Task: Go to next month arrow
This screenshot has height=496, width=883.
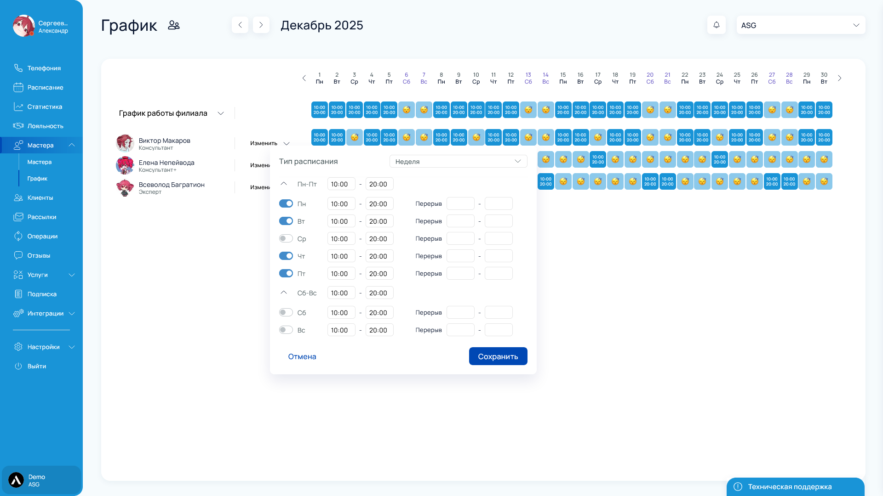Action: coord(261,25)
